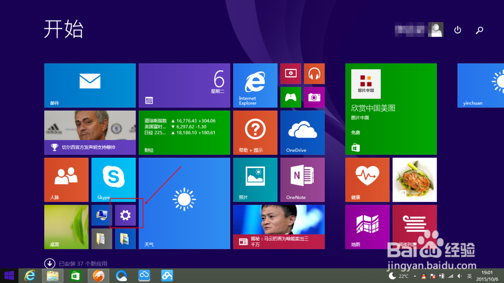Open the volume speaker tray icon
Screen dimensions: 504x283
(460, 276)
